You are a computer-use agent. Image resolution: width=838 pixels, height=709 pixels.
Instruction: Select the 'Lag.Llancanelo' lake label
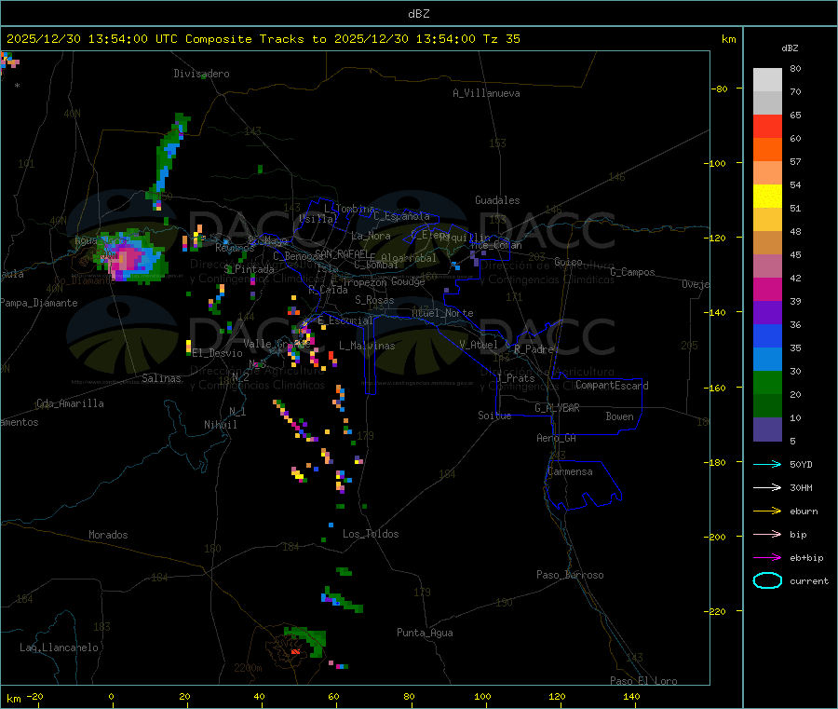click(60, 648)
